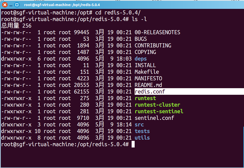Screen dimensions: 244x168
Task: Click the sentinel.conf filename
Action: click(x=154, y=118)
